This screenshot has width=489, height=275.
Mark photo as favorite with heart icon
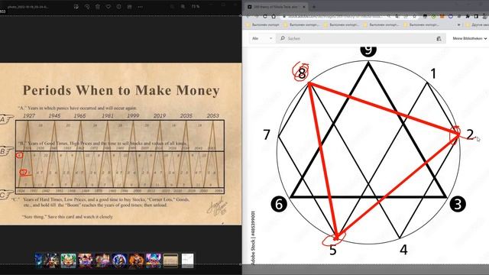108,7
